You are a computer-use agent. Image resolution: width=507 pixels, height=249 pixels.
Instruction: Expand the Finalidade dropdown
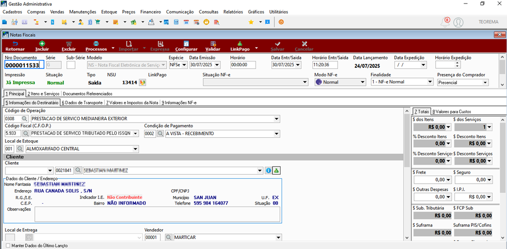tap(429, 82)
